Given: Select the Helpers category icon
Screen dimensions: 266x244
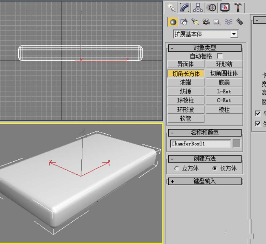Looking at the screenshot, I should (x=217, y=22).
